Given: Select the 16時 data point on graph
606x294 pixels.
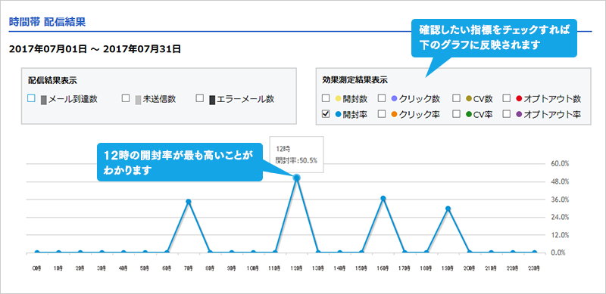Looking at the screenshot, I should click(383, 198).
